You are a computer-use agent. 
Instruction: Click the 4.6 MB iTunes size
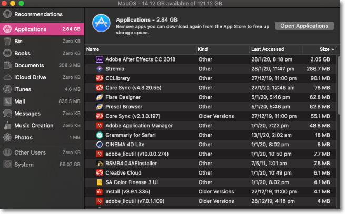pos(72,89)
